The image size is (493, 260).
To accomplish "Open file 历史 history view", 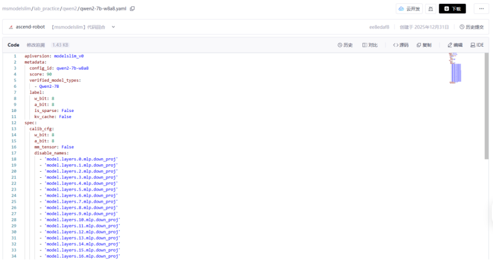I will tap(345, 45).
